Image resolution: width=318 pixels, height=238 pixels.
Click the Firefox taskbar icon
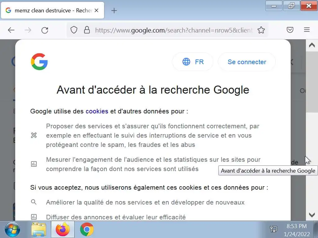pos(63,230)
